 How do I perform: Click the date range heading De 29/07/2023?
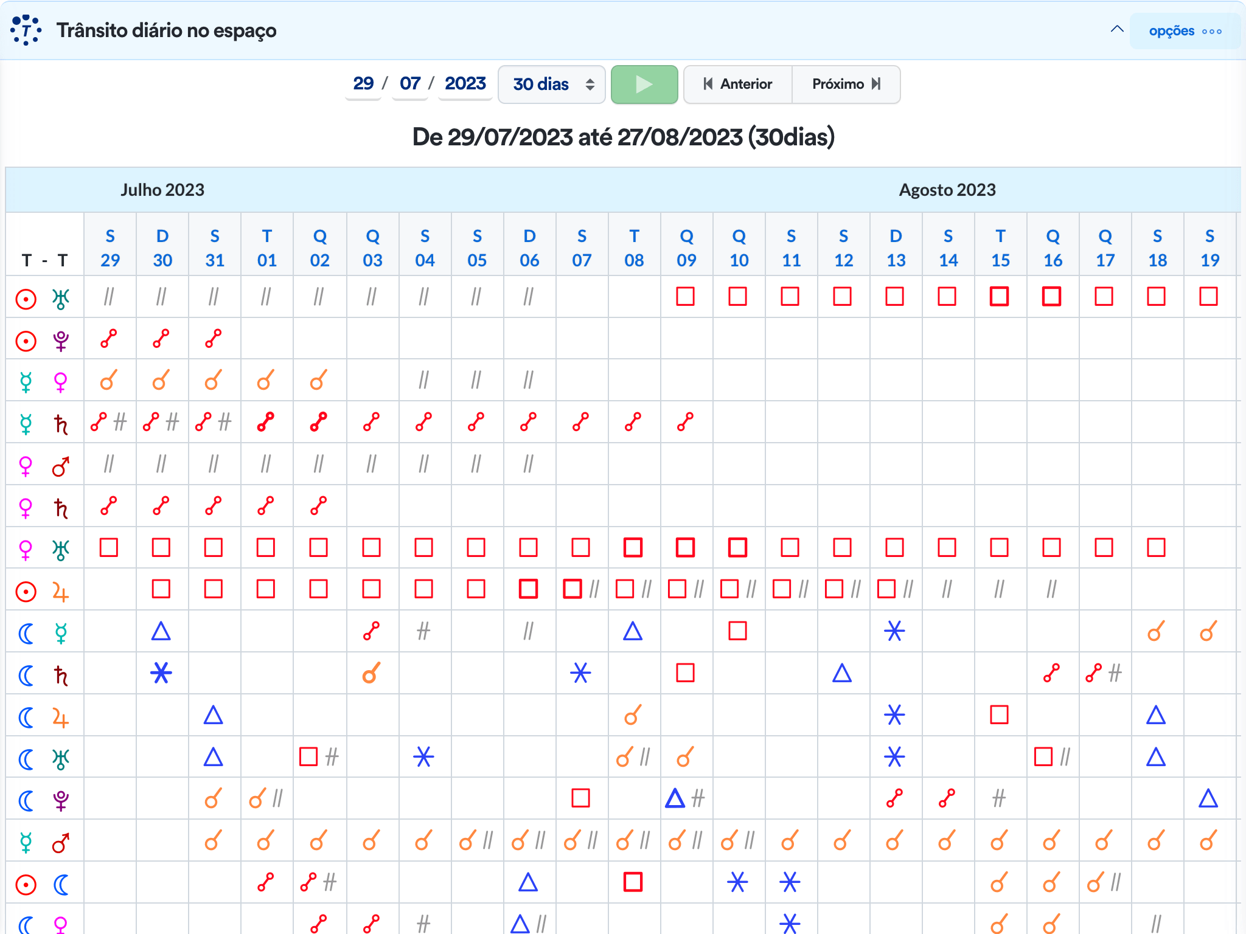(623, 137)
